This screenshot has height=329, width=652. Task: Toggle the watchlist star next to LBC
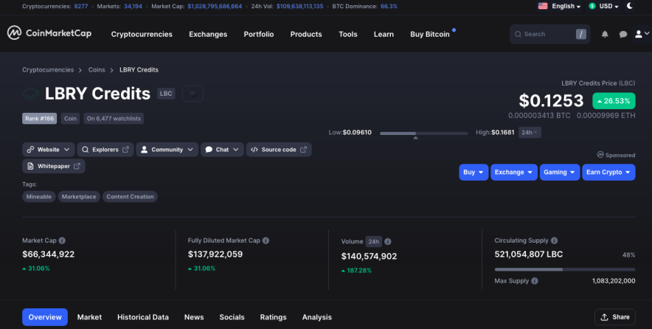[193, 94]
